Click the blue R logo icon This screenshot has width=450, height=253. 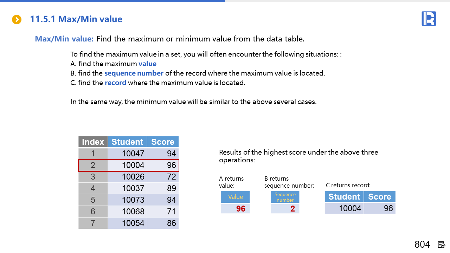[429, 19]
